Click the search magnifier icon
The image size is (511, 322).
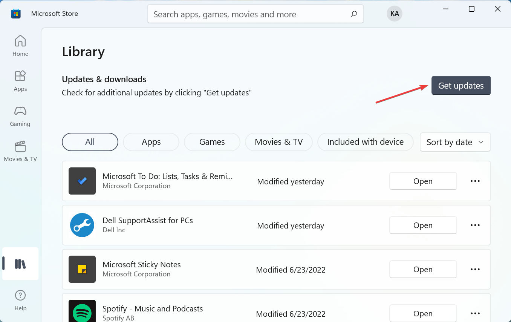[x=353, y=14]
